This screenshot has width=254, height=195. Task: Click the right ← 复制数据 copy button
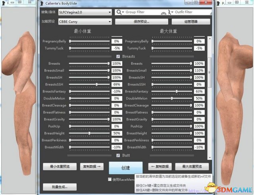(160, 166)
